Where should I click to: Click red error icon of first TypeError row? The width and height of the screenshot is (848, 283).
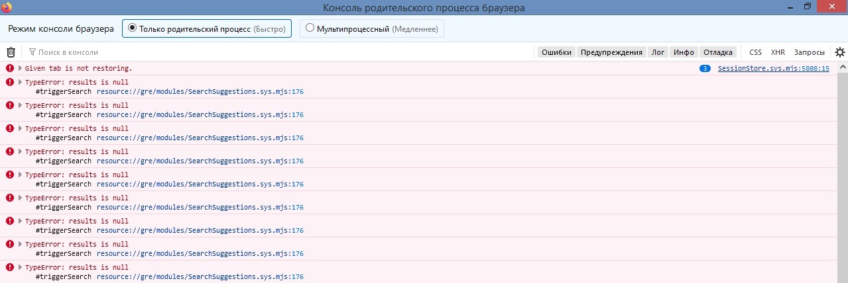[x=10, y=82]
